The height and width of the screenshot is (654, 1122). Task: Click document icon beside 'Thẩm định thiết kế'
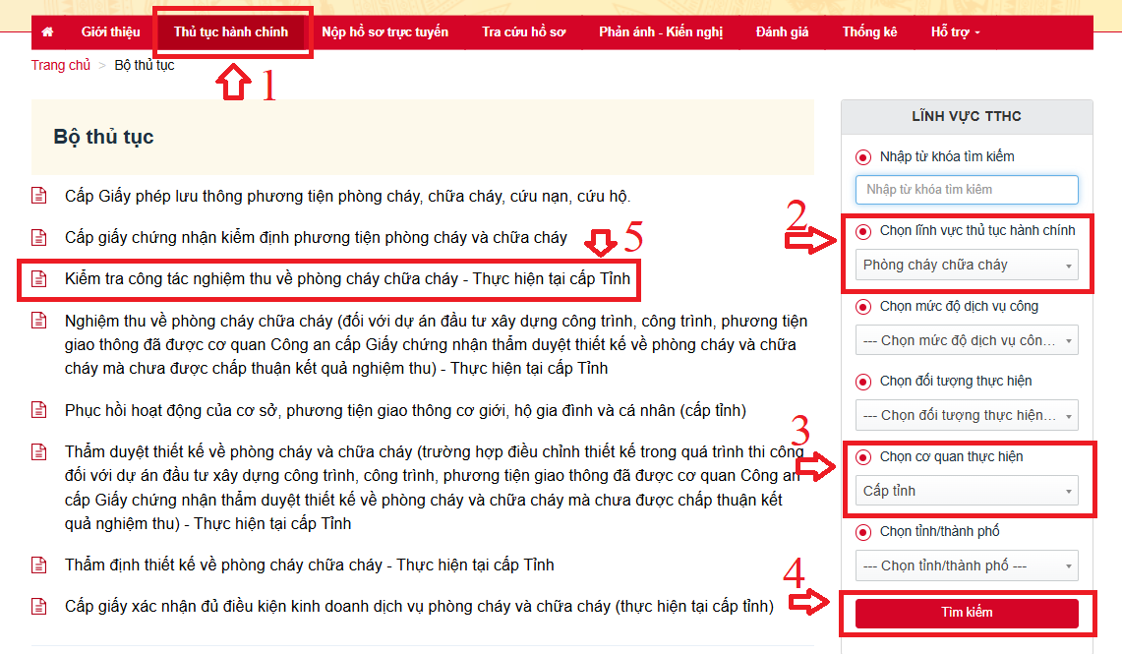coord(39,565)
